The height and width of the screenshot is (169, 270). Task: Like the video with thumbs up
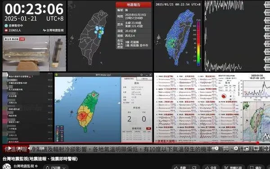point(180,168)
